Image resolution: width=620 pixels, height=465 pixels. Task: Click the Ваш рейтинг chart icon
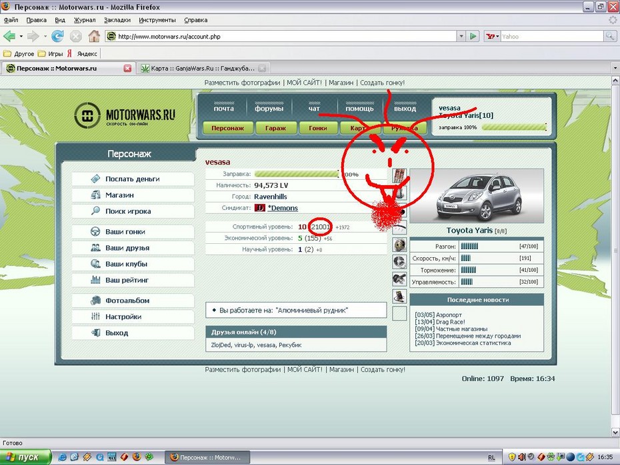pos(95,280)
